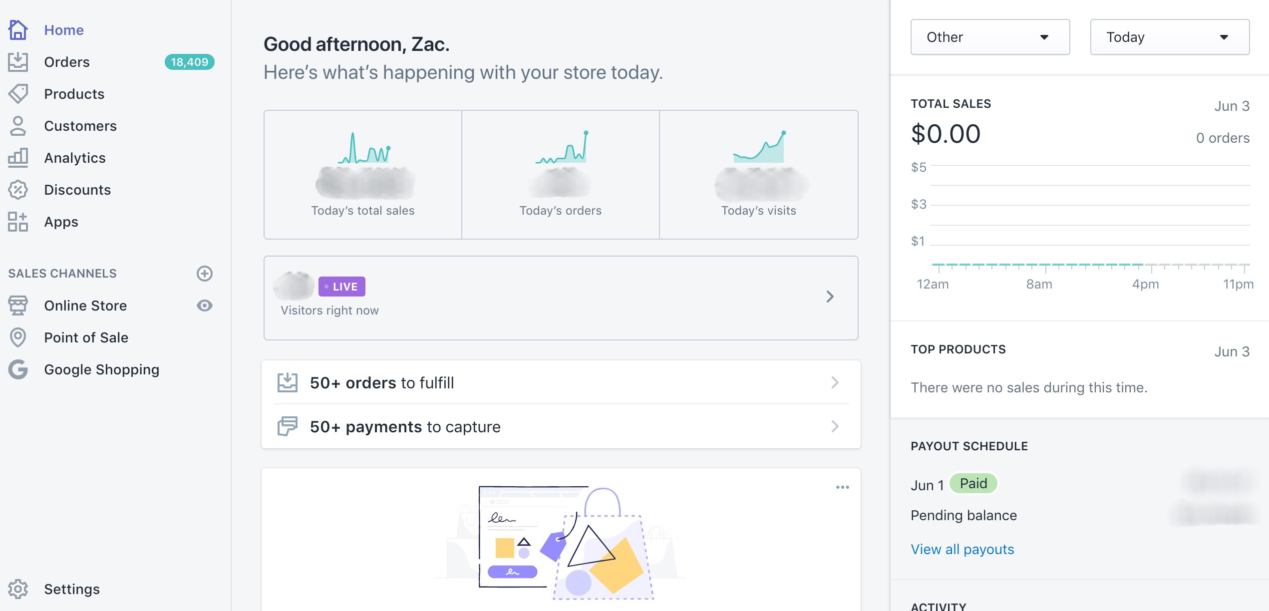Click the Discounts percent icon
The image size is (1269, 611).
pos(18,189)
